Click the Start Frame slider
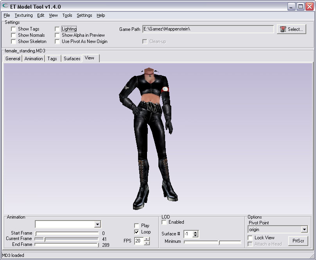Viewport: 316px width, 260px height. pyautogui.click(x=67, y=233)
